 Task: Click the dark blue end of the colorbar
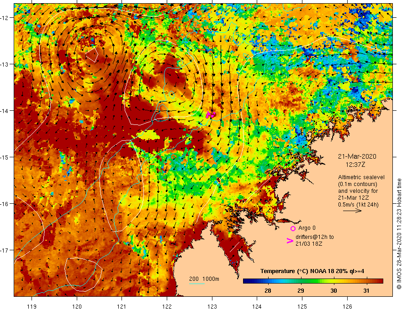point(246,281)
